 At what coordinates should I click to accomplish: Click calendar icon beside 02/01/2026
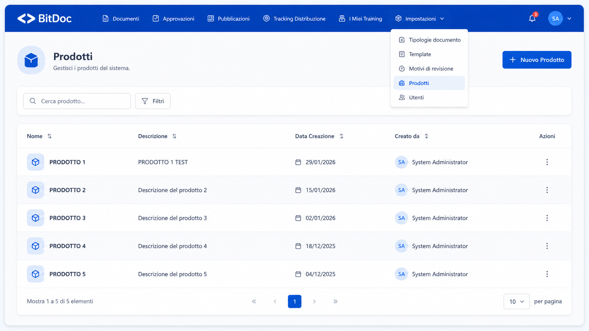click(x=298, y=218)
